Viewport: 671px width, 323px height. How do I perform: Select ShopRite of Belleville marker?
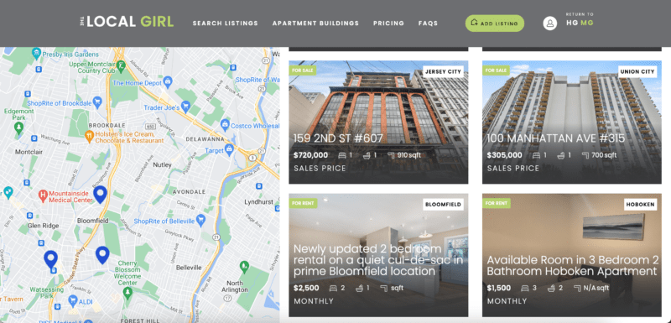201,221
